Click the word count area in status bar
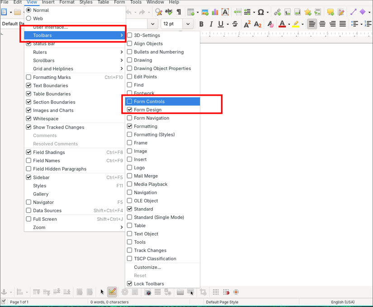This screenshot has width=373, height=307. tap(109, 302)
